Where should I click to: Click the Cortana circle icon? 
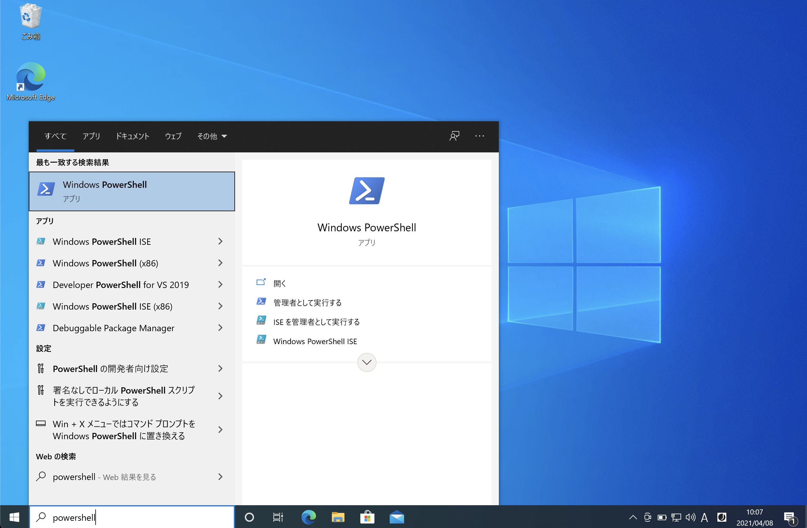[x=249, y=517]
